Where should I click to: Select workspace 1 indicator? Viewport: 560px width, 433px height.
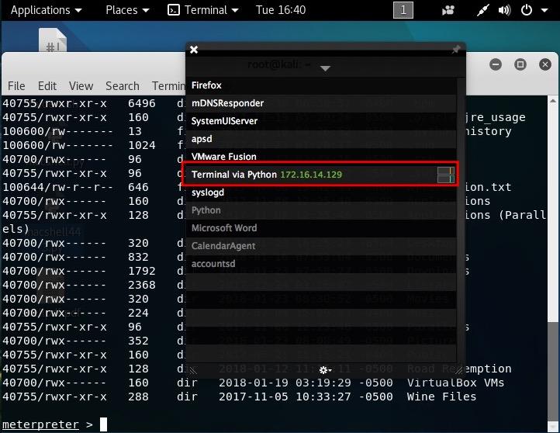(403, 10)
